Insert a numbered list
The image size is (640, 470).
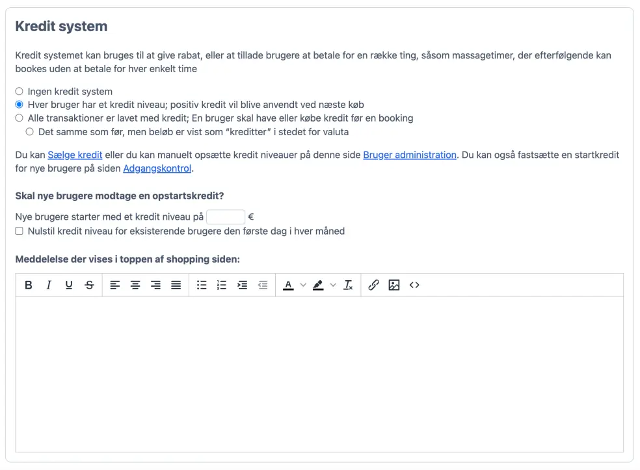[x=222, y=285]
